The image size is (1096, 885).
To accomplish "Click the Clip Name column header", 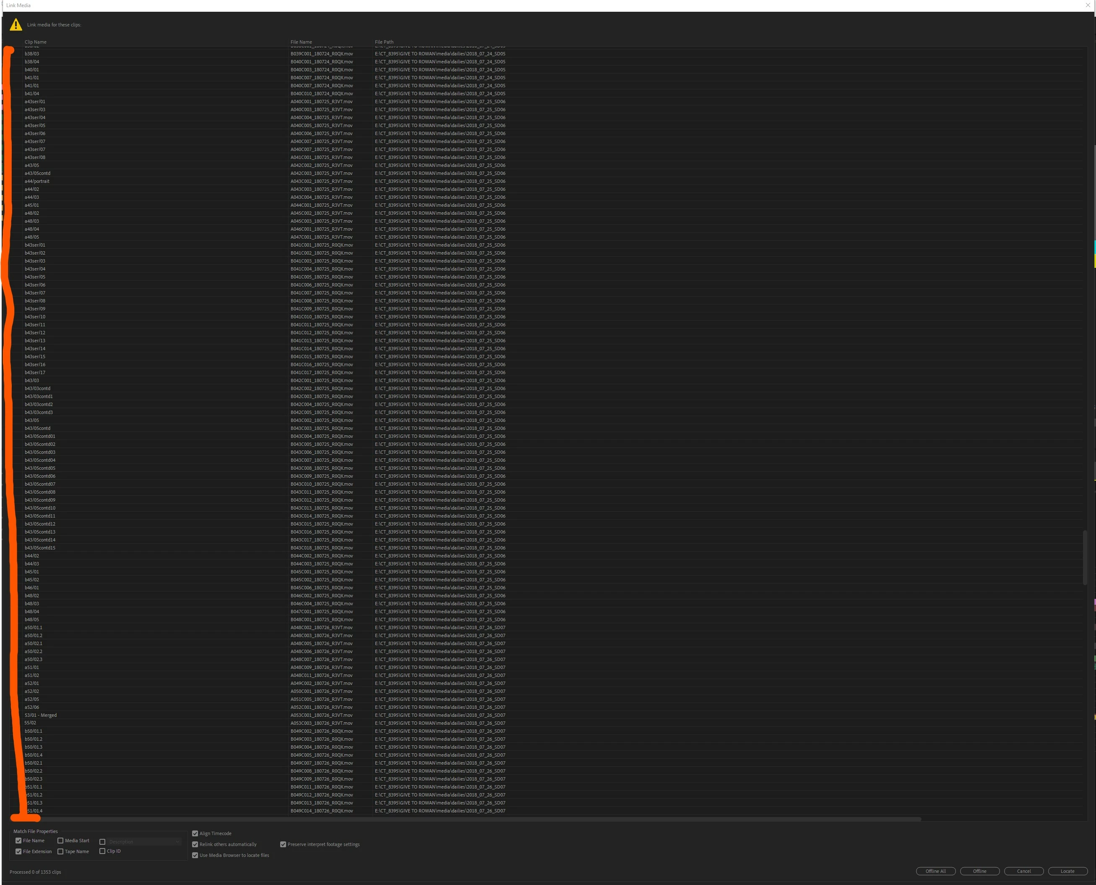I will tap(36, 42).
